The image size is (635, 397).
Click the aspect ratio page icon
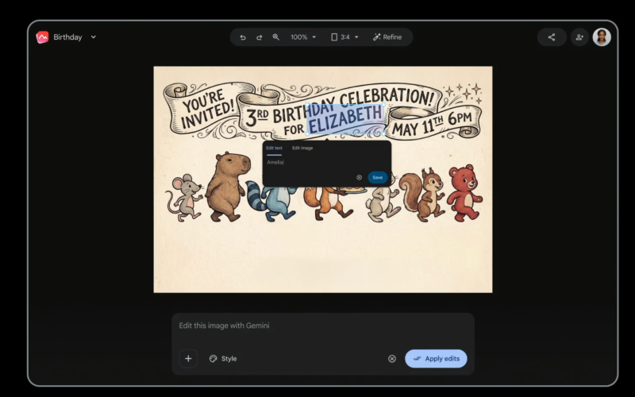[x=334, y=37]
